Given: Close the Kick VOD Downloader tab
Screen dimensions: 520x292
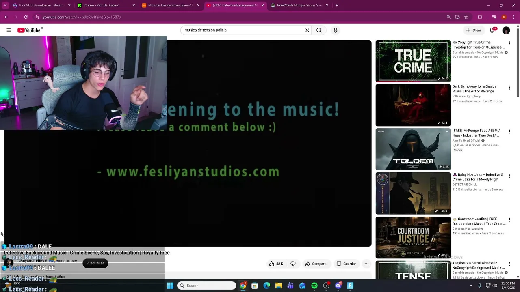Looking at the screenshot, I should [69, 5].
